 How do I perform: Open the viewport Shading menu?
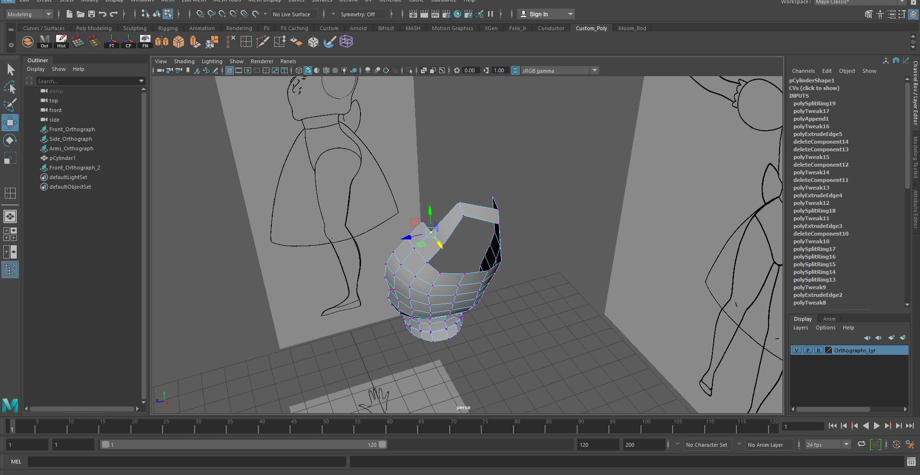(x=184, y=61)
